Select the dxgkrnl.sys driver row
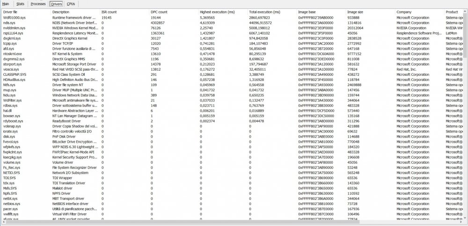Viewport: 468px width, 226px height. 232,38
